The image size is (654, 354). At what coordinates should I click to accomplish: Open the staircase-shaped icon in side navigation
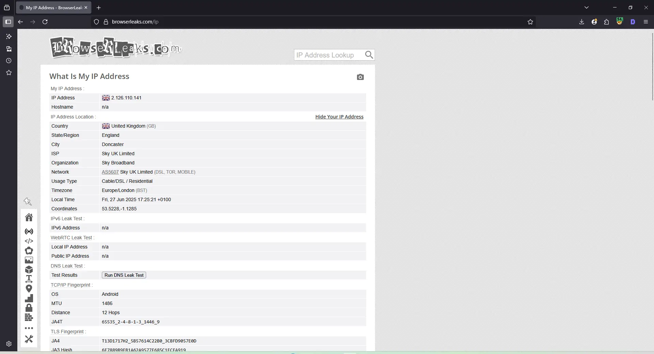(29, 298)
